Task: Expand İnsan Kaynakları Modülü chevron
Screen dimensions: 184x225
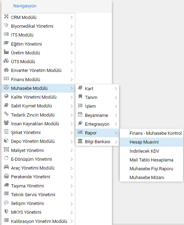Action: click(71, 124)
